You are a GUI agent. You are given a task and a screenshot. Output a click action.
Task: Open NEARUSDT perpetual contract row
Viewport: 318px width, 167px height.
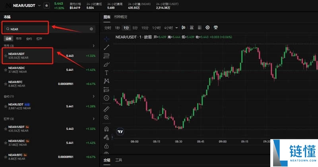(49, 106)
